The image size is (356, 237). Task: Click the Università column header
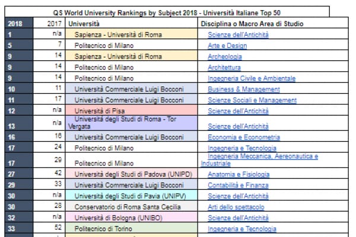tap(131, 23)
